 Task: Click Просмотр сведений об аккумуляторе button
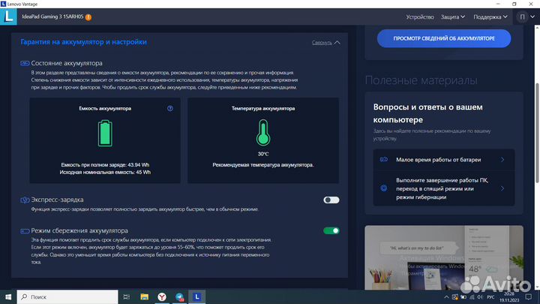point(444,38)
